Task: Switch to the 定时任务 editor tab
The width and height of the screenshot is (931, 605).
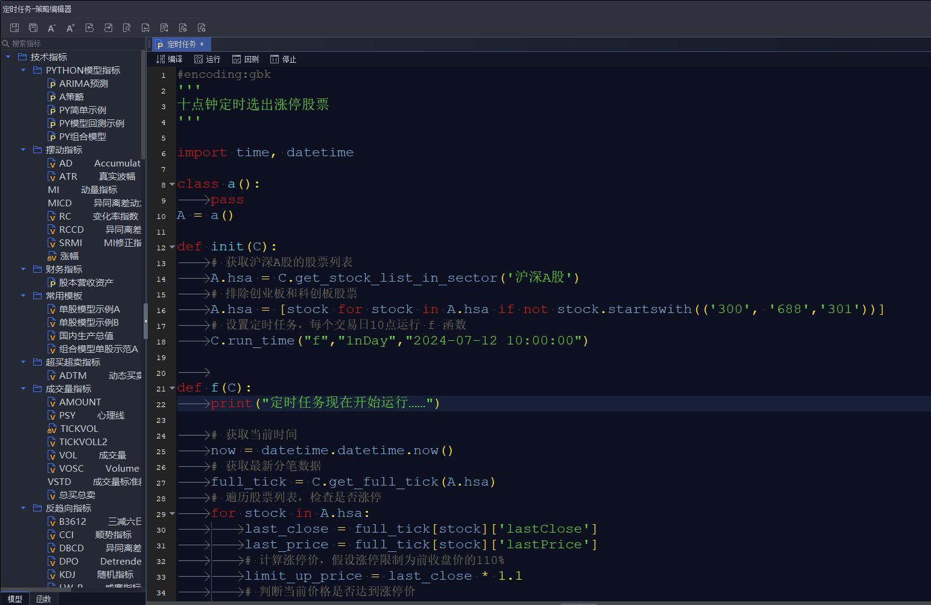Action: pos(180,44)
